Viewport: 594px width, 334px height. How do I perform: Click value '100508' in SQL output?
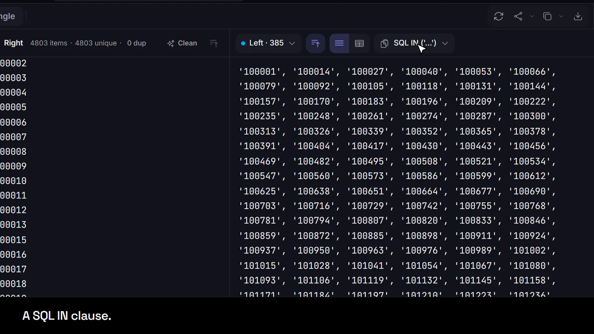pyautogui.click(x=422, y=161)
